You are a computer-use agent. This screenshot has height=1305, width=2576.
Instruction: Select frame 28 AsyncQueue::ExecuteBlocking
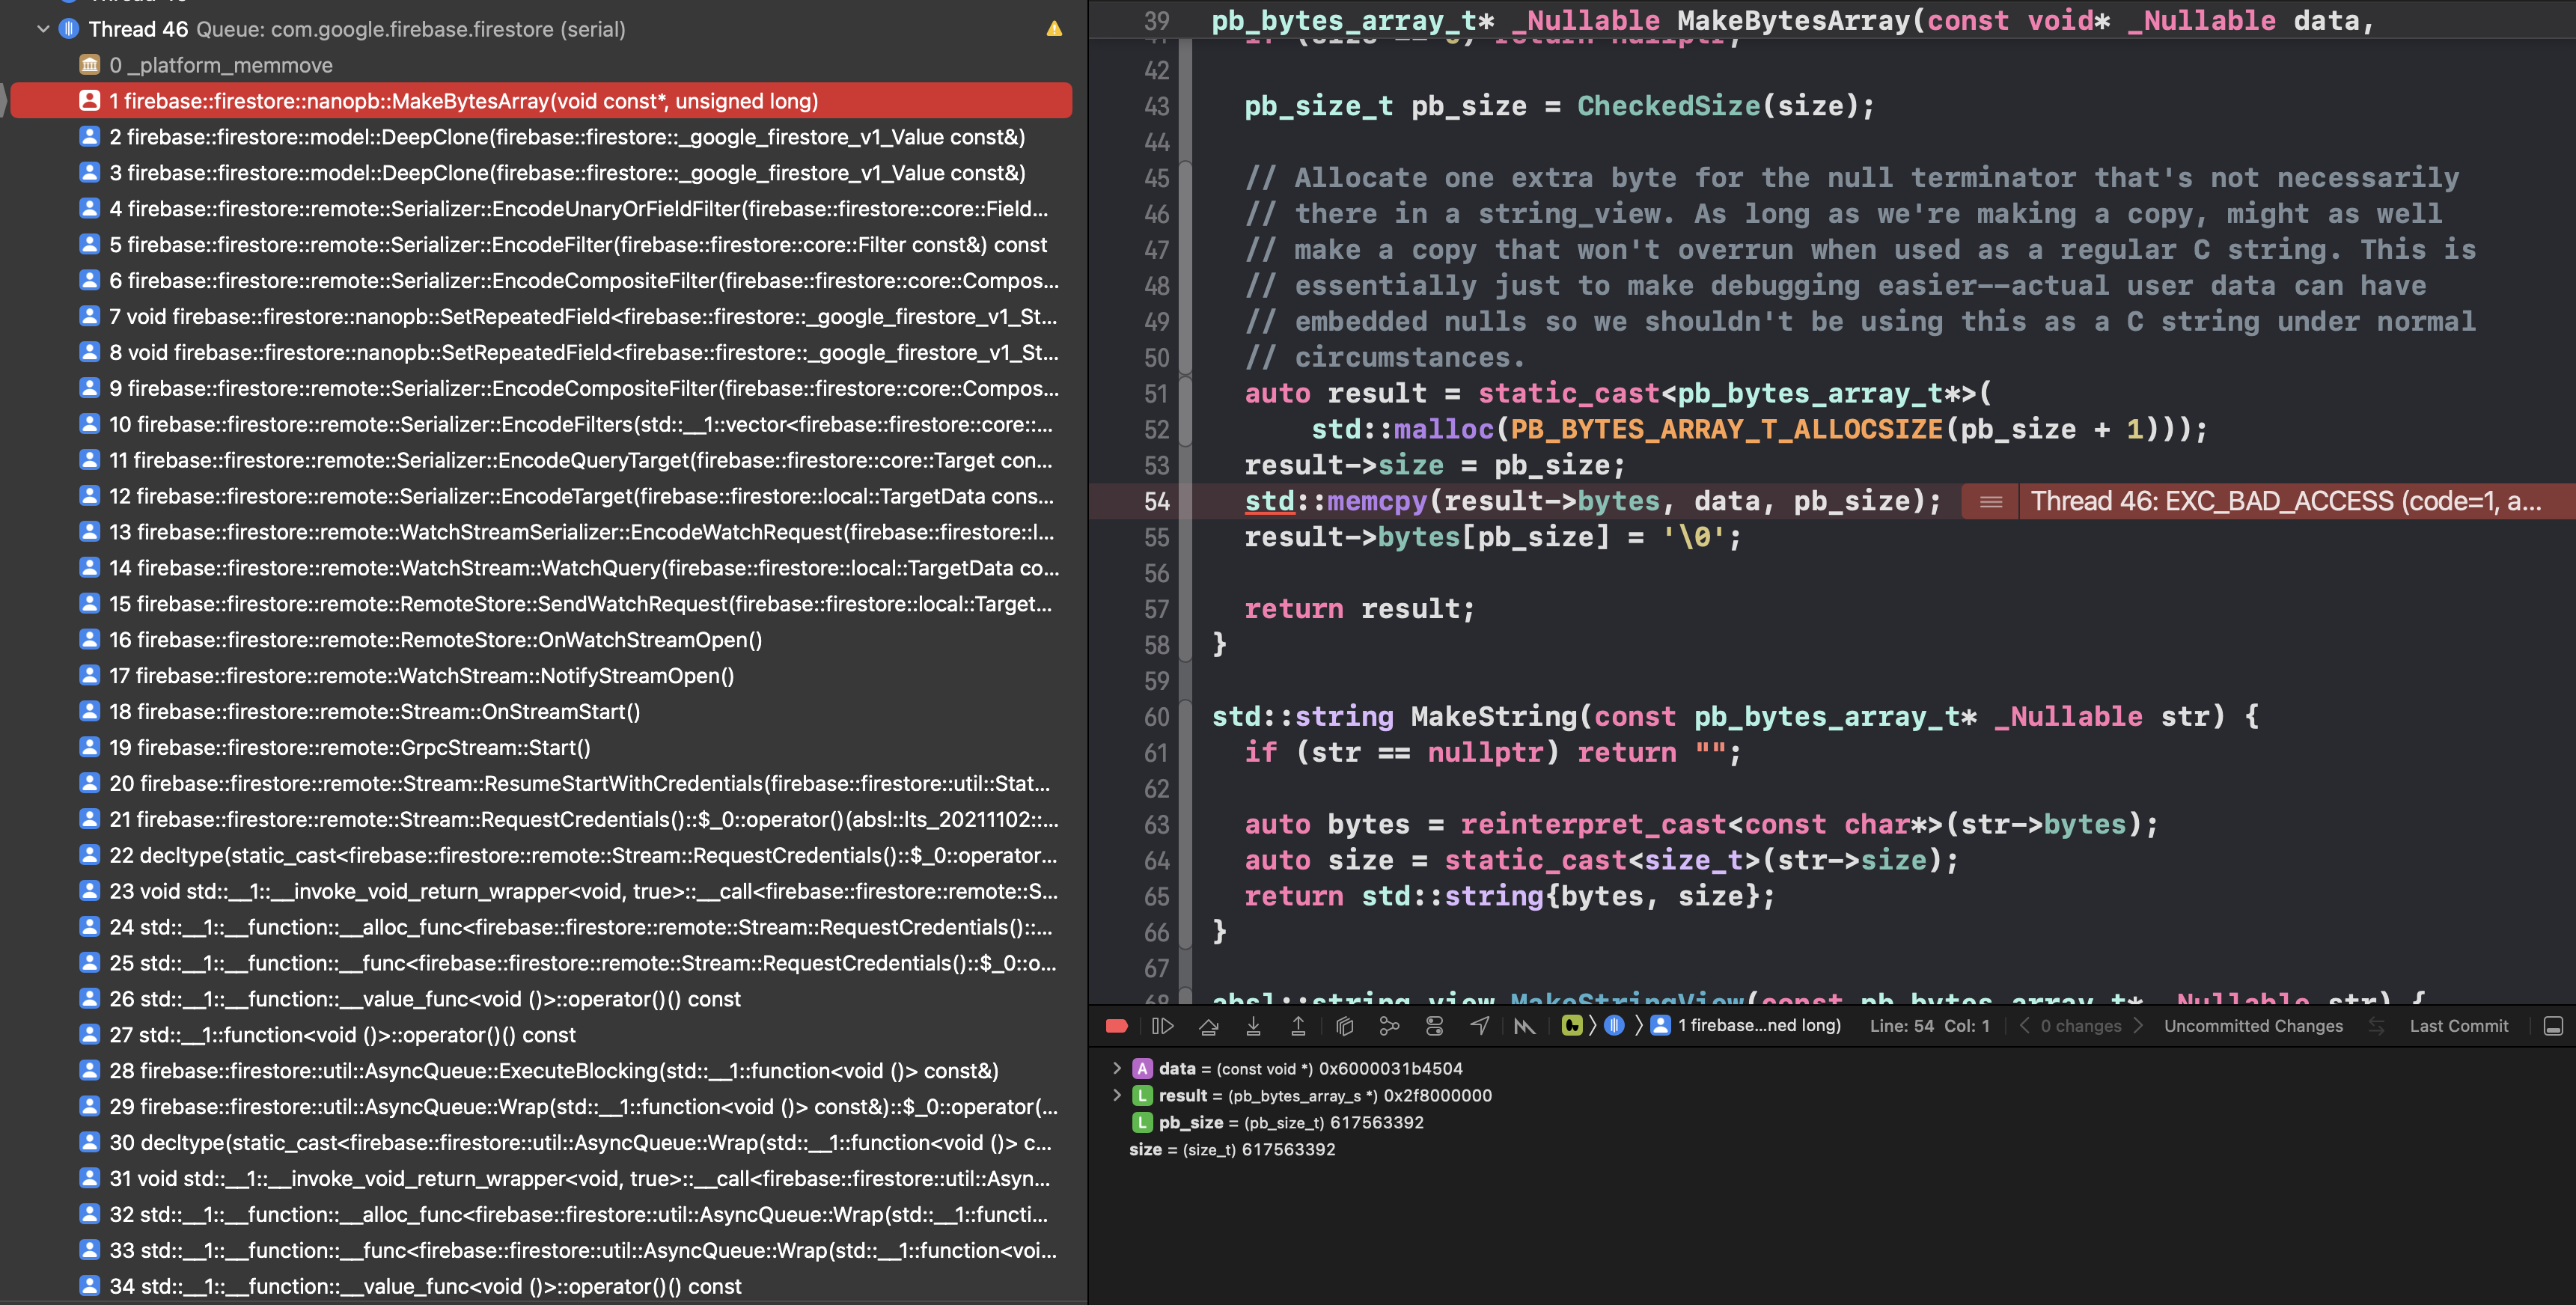click(540, 1071)
